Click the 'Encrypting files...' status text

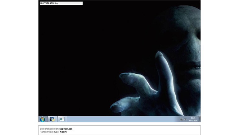(x=49, y=3)
